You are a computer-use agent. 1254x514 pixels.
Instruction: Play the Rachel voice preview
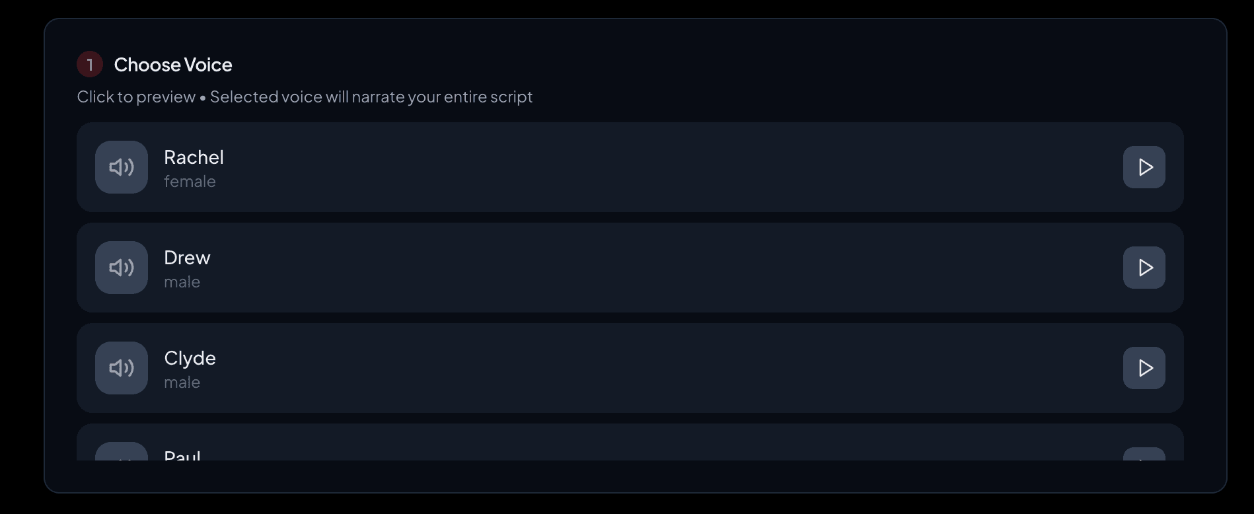(1144, 167)
